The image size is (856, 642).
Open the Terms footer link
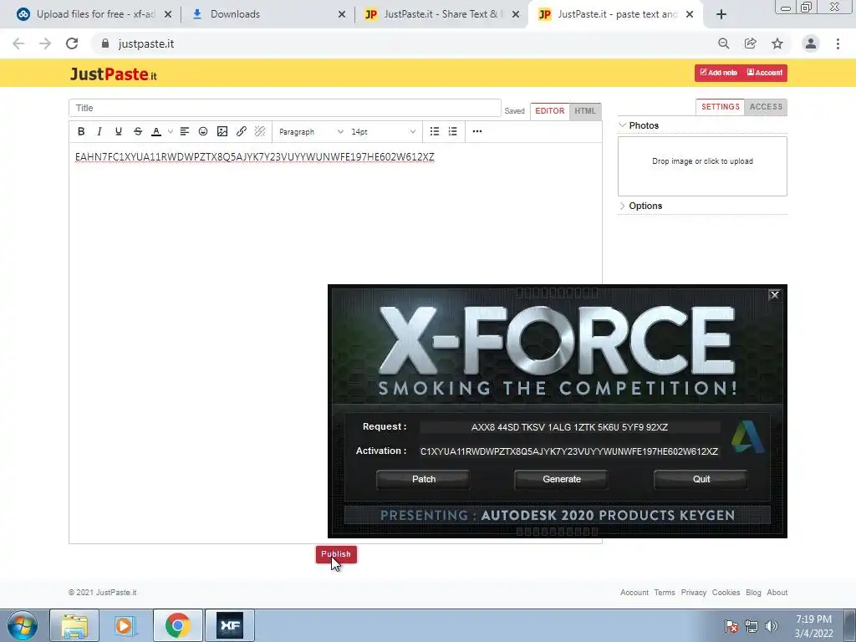(x=665, y=593)
